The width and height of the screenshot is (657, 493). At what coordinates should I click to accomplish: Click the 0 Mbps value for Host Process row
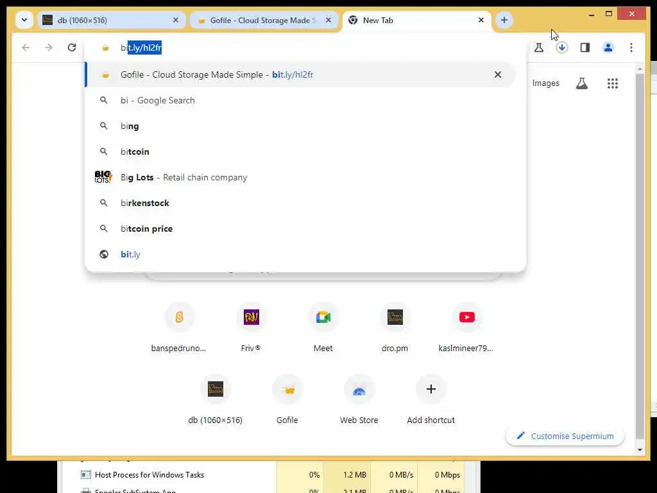pyautogui.click(x=447, y=474)
